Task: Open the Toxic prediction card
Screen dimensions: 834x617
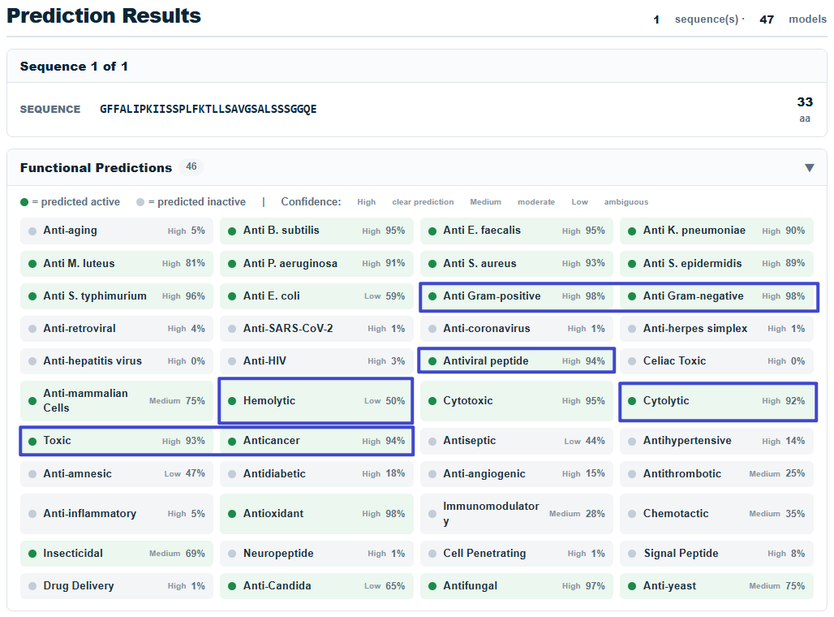Action: [117, 441]
